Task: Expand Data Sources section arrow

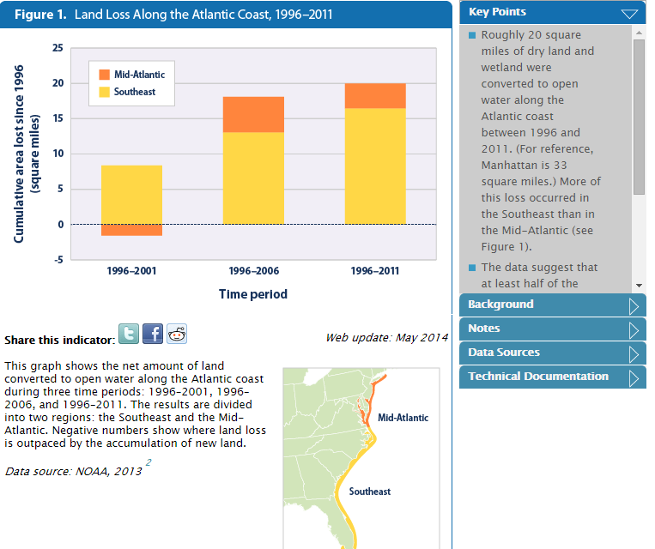Action: (x=634, y=353)
